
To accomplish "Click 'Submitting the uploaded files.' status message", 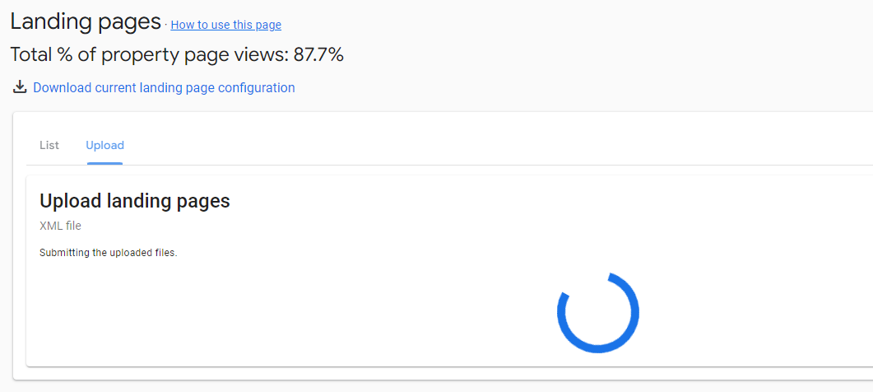I will (108, 253).
